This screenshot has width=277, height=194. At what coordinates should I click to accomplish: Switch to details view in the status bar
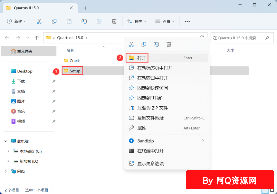point(265,191)
